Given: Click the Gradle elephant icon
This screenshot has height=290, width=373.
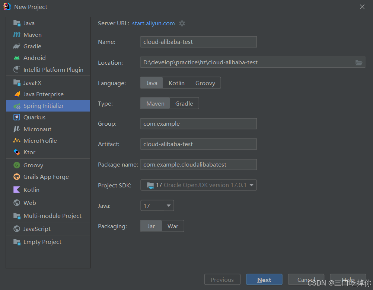Looking at the screenshot, I should [17, 46].
